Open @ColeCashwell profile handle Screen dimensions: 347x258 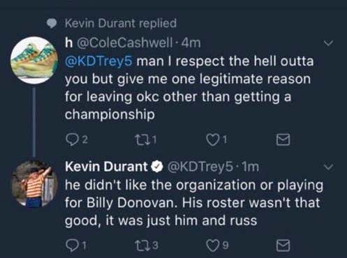point(125,43)
